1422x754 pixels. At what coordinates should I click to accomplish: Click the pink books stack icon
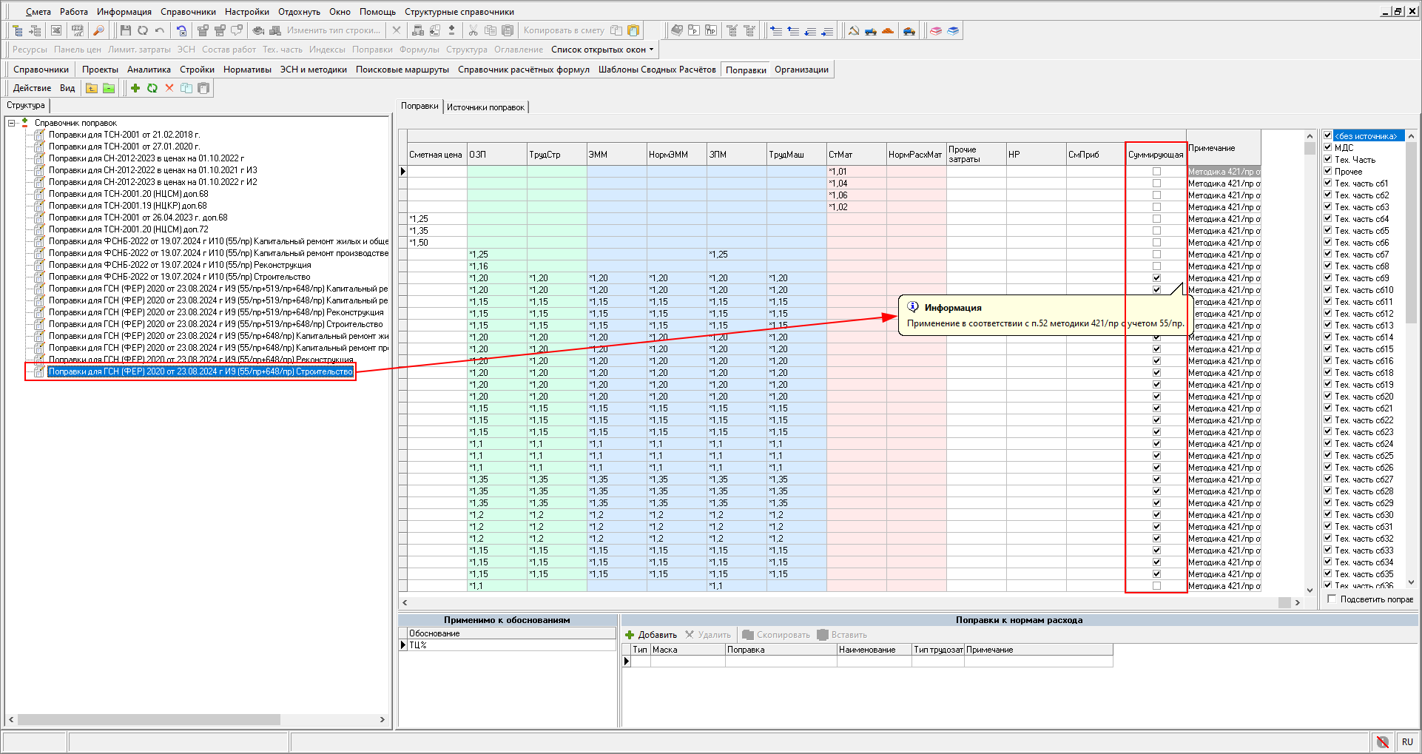click(936, 30)
